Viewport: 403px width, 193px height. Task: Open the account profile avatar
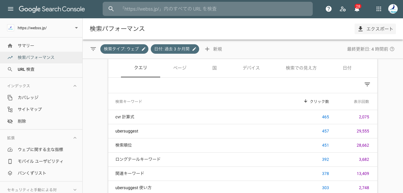tap(393, 9)
